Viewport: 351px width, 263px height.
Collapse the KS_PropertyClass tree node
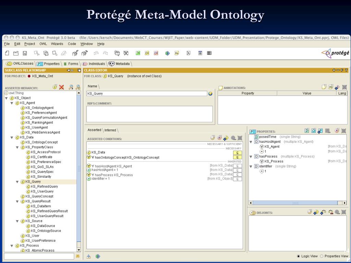coord(17,147)
